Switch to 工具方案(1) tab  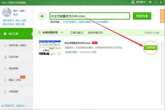click(77, 33)
